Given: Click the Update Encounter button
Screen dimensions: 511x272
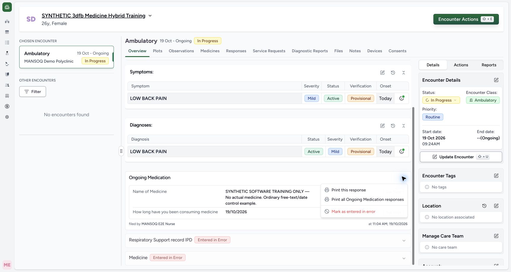Looking at the screenshot, I should pyautogui.click(x=461, y=157).
